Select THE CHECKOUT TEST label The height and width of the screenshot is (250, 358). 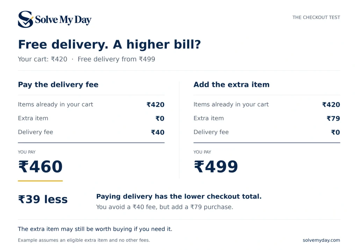pyautogui.click(x=316, y=17)
